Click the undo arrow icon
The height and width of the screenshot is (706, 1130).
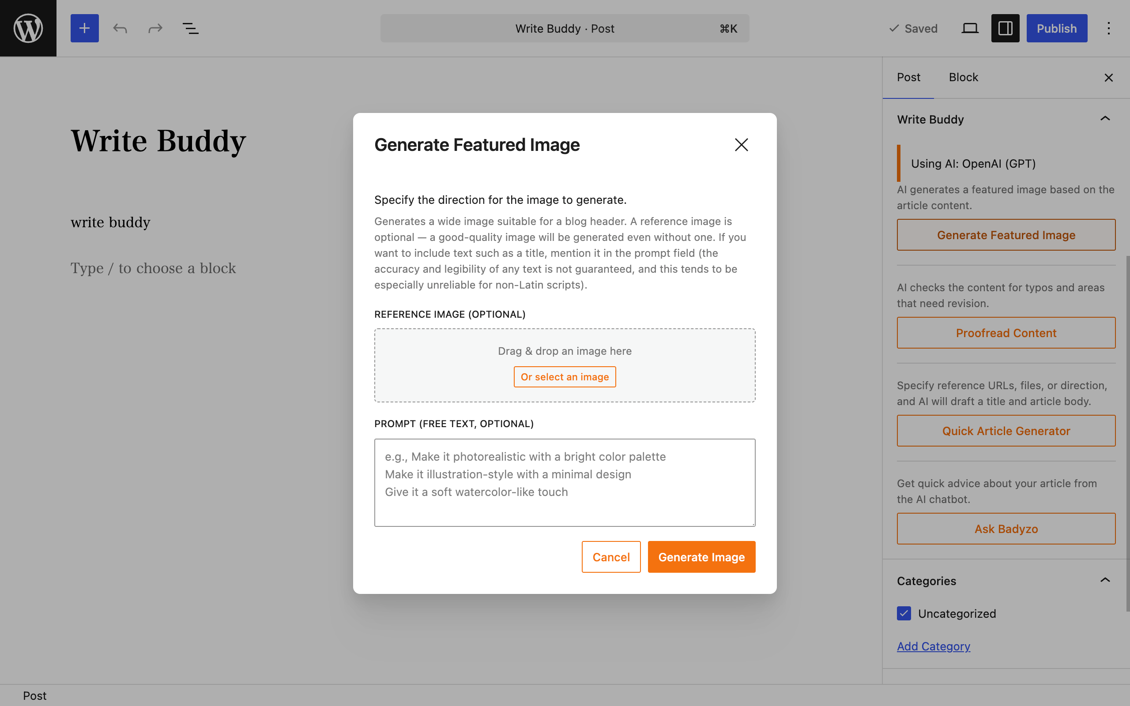[120, 29]
